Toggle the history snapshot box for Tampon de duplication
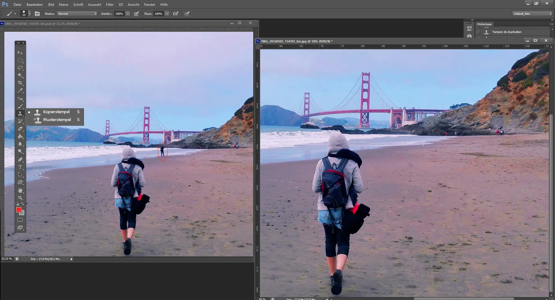This screenshot has width=555, height=300. click(479, 32)
